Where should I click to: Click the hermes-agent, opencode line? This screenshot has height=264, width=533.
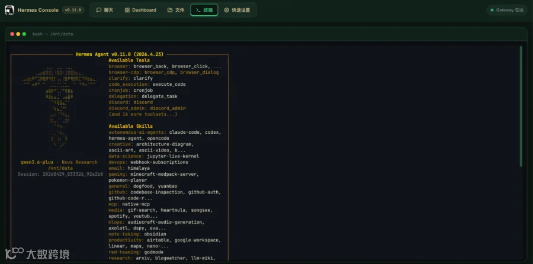(x=139, y=139)
